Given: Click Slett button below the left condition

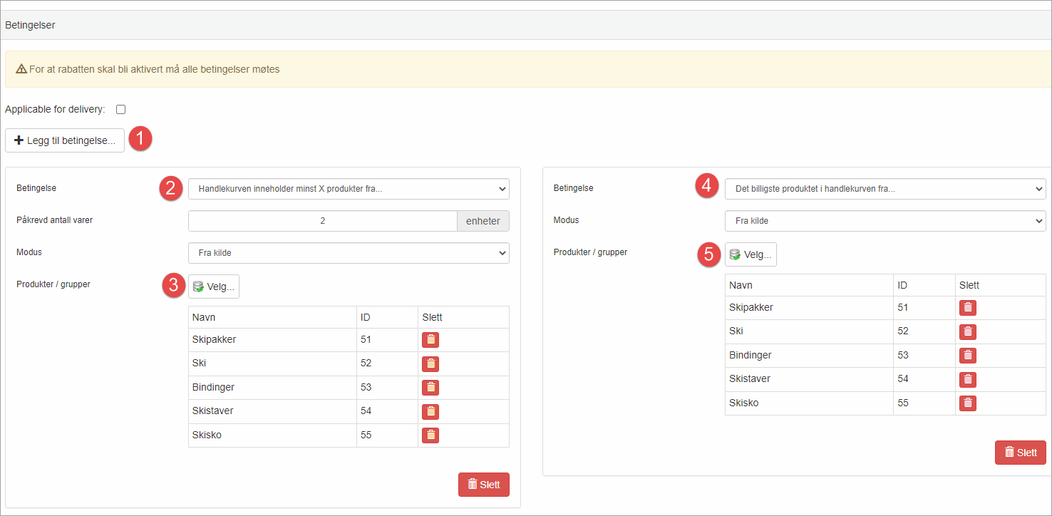Looking at the screenshot, I should point(483,485).
